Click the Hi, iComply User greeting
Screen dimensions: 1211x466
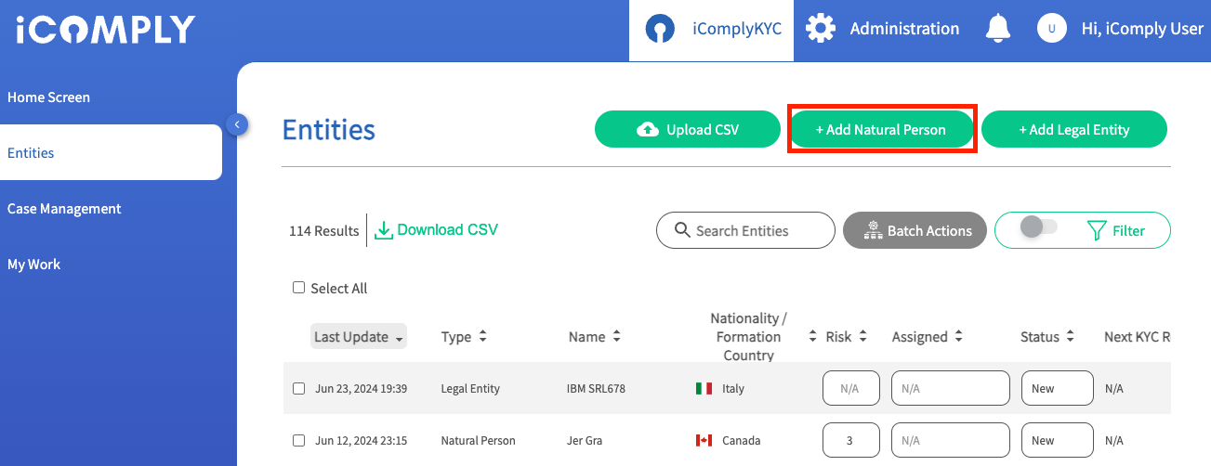tap(1142, 29)
